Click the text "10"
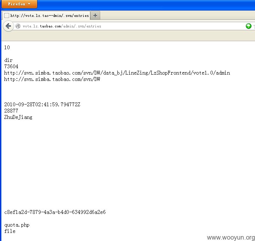Image resolution: width=255 pixels, height=241 pixels. 7,47
